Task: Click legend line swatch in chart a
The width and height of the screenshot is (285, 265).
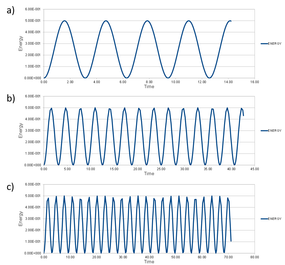Action: (264, 44)
